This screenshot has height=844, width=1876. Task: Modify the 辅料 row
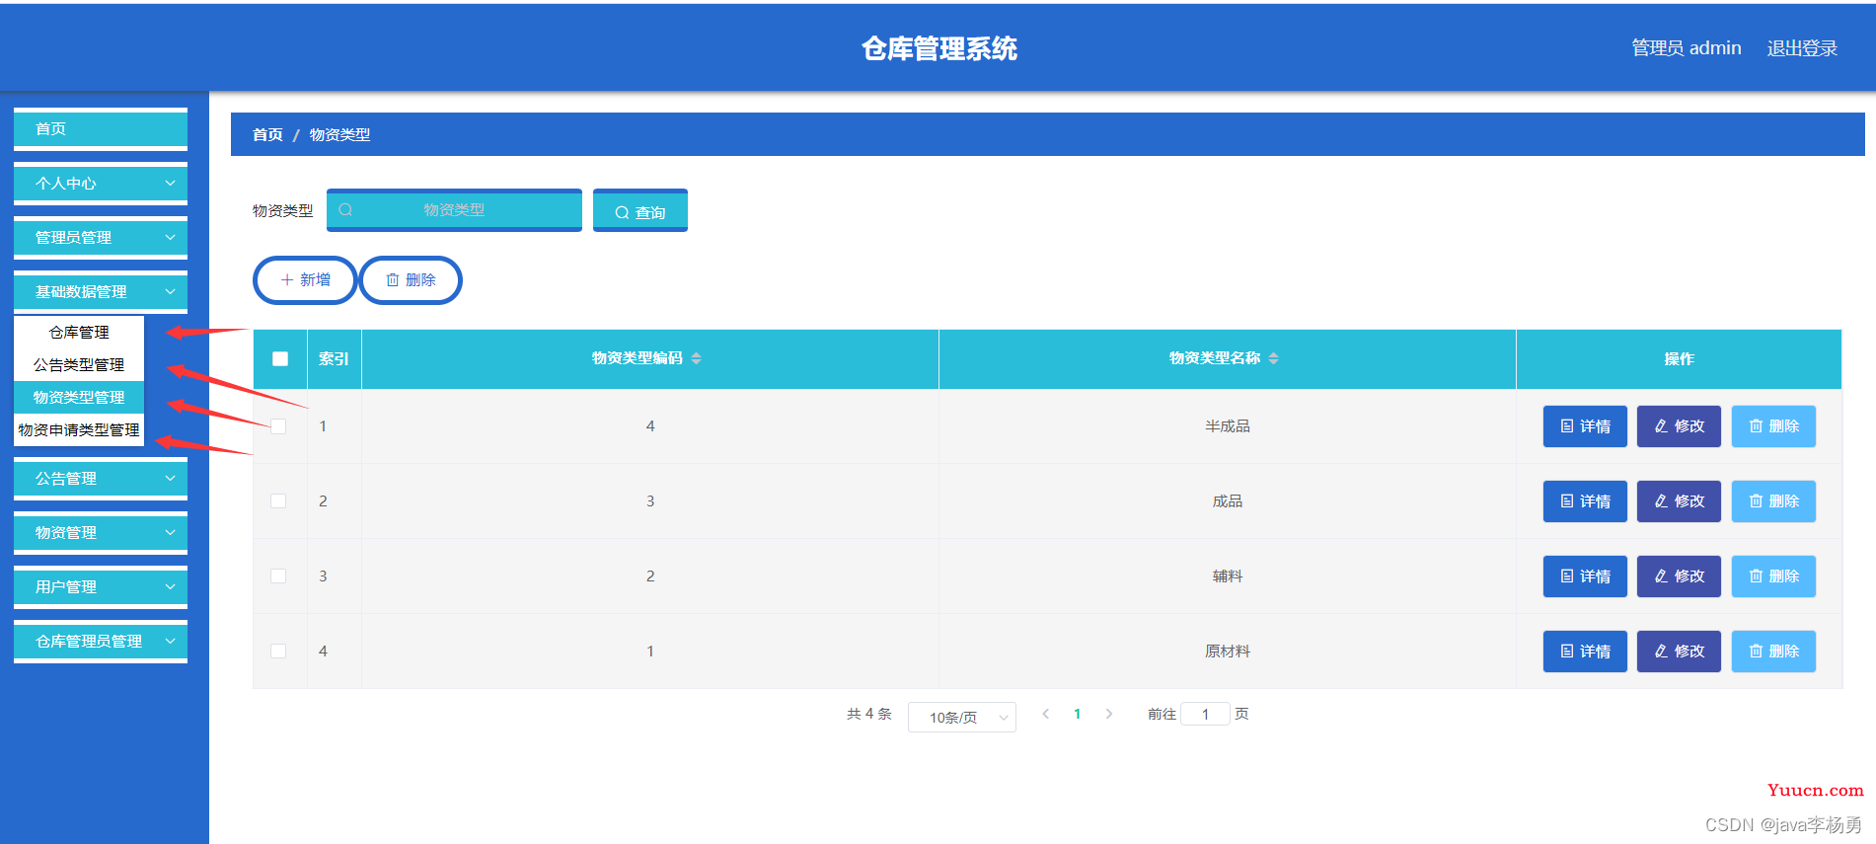pos(1679,576)
